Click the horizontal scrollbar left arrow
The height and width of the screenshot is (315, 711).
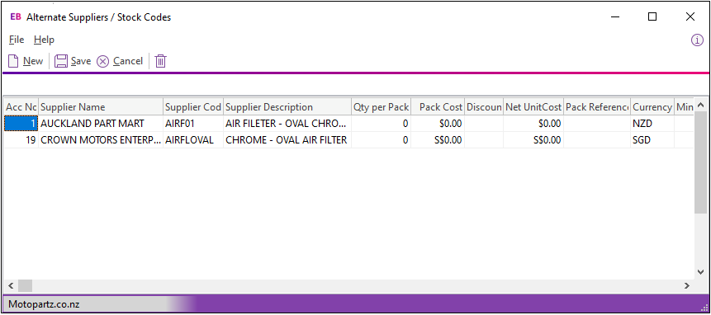[11, 285]
